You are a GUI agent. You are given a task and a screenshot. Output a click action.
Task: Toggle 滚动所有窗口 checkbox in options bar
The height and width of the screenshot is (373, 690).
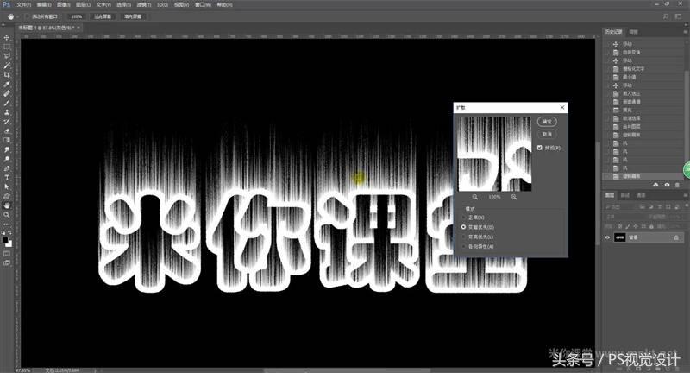pyautogui.click(x=28, y=16)
